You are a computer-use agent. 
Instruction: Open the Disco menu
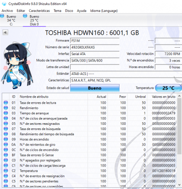[x=69, y=11]
